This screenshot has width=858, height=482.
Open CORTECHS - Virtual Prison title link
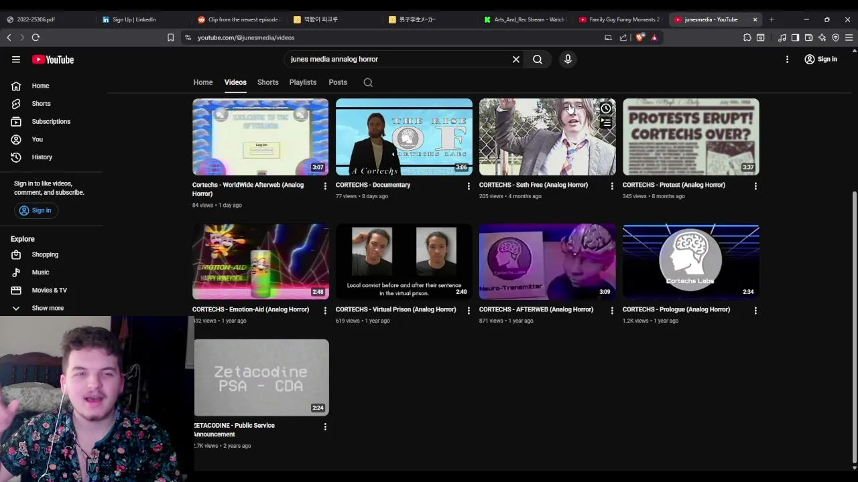(x=395, y=310)
